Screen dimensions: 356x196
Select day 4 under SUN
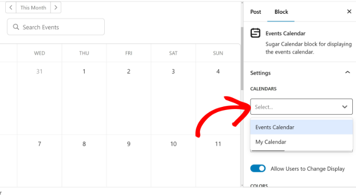[218, 72]
